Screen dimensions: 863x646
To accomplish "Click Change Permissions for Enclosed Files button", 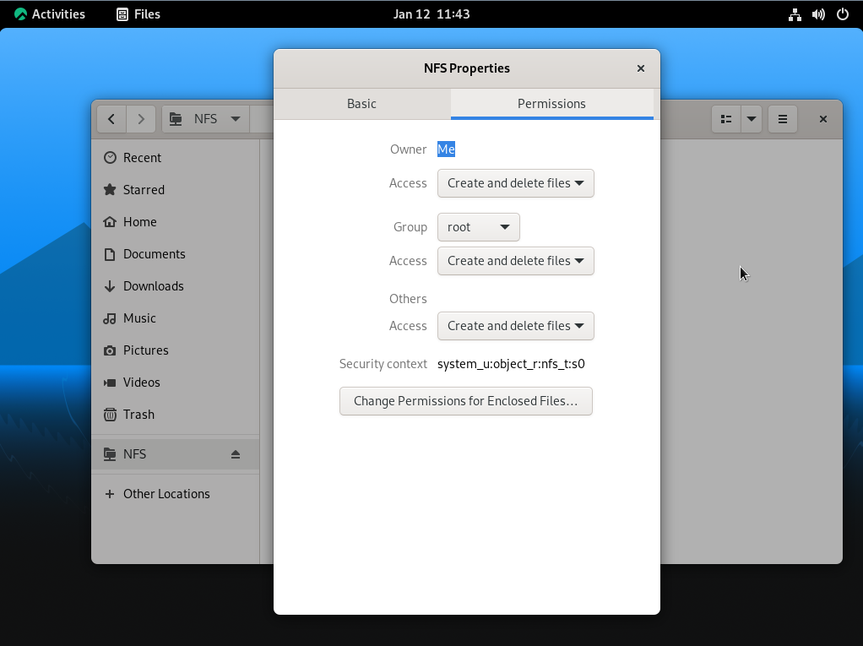I will [x=465, y=401].
